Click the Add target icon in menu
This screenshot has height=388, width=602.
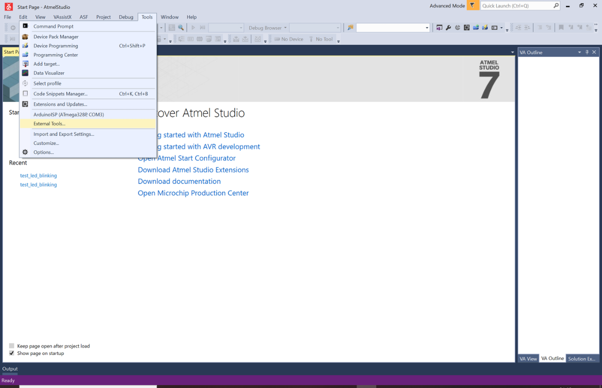pos(25,64)
